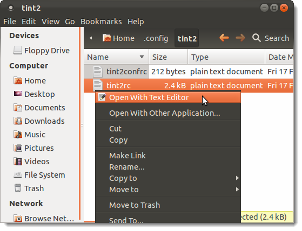Toggle sort order arrow on Name column
Viewport: 302px width, 231px height.
pos(142,57)
